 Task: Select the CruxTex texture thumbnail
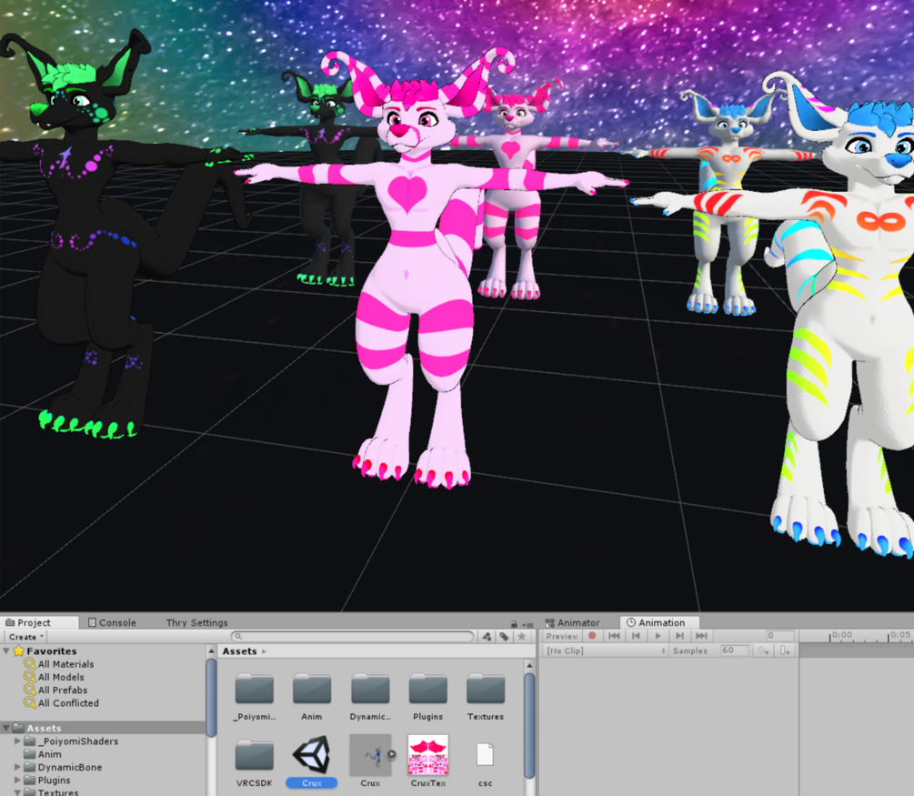coord(428,754)
